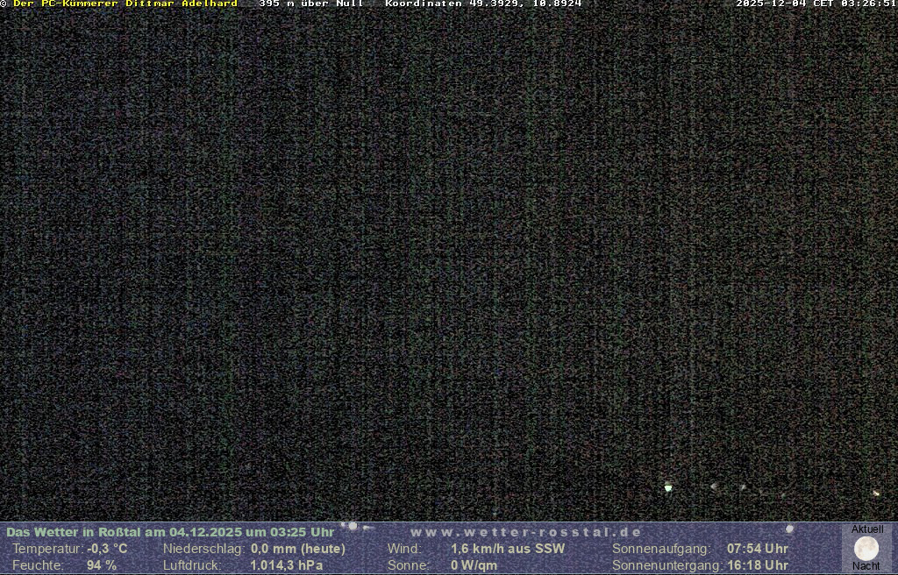Click the Feuchte value 94 %

click(102, 565)
